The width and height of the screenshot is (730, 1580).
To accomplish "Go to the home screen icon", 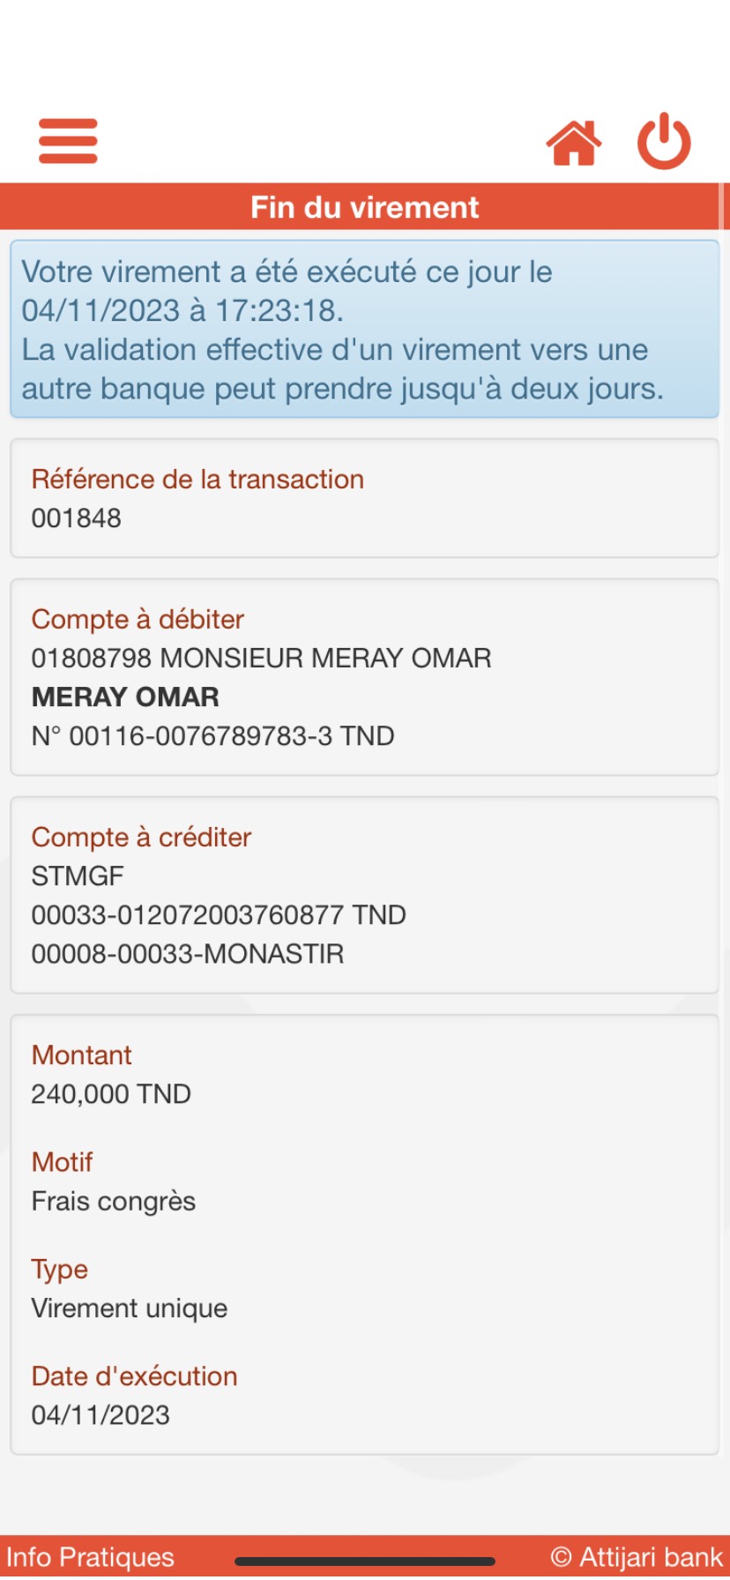I will (x=573, y=143).
